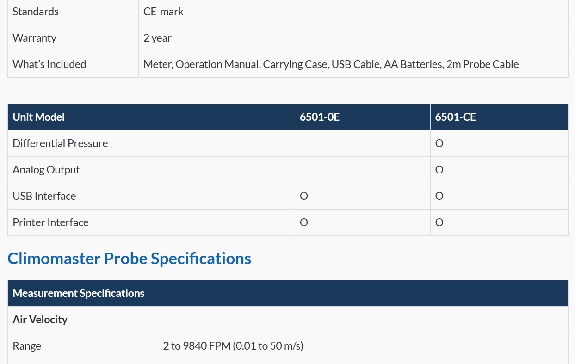Select the 'Warranty' row label

[34, 38]
